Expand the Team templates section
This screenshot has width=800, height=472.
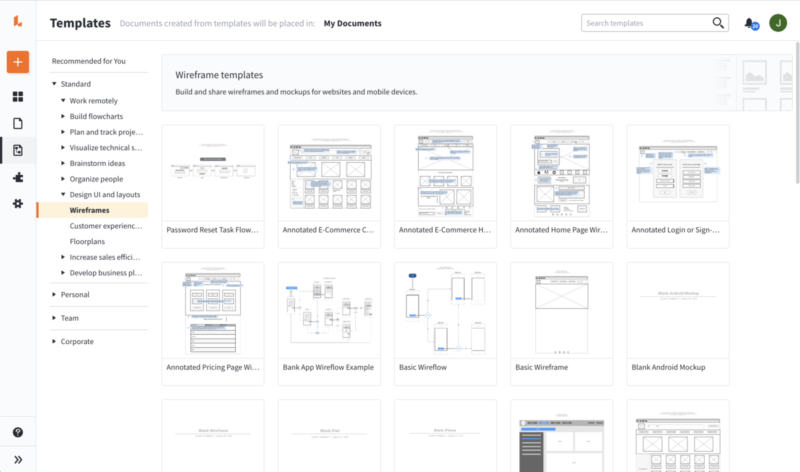point(53,317)
